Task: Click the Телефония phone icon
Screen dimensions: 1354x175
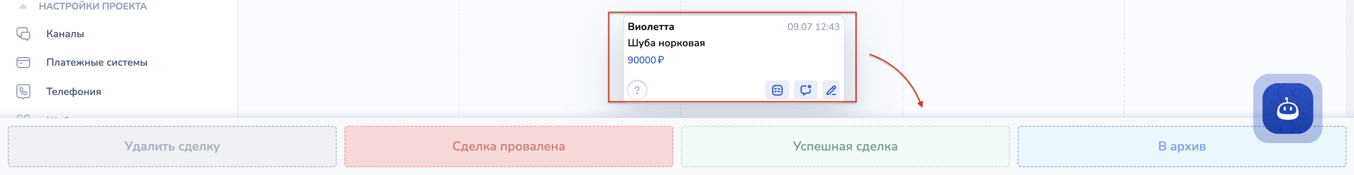Action: click(x=23, y=91)
